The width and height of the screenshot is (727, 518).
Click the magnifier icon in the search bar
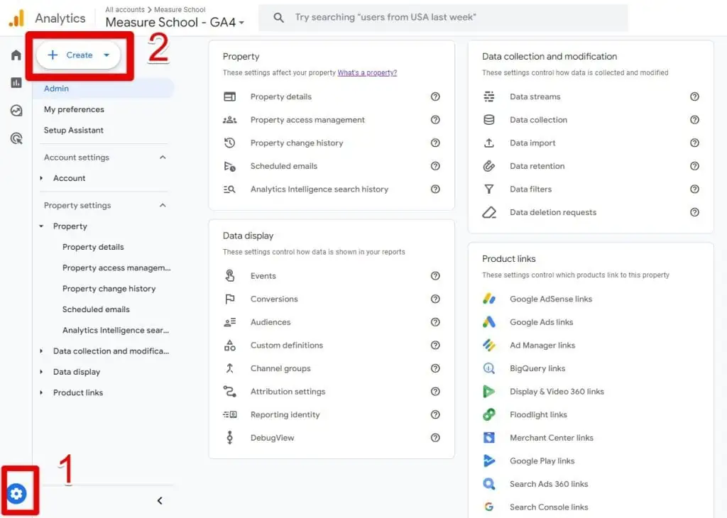[278, 17]
